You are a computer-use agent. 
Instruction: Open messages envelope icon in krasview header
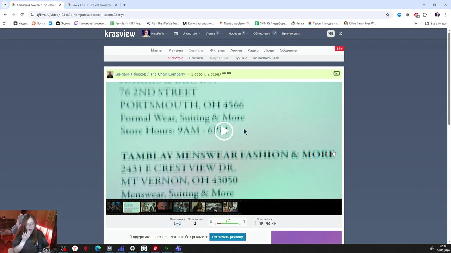click(x=176, y=34)
